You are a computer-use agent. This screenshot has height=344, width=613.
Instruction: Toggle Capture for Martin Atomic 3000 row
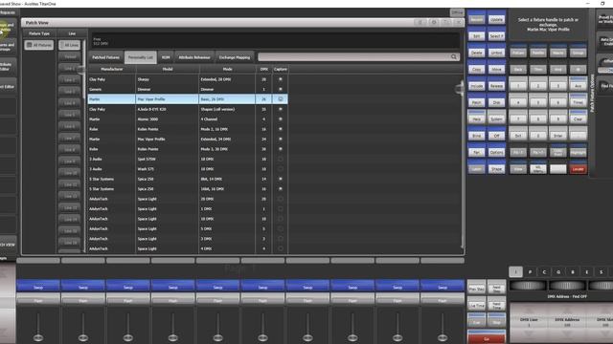pos(281,118)
